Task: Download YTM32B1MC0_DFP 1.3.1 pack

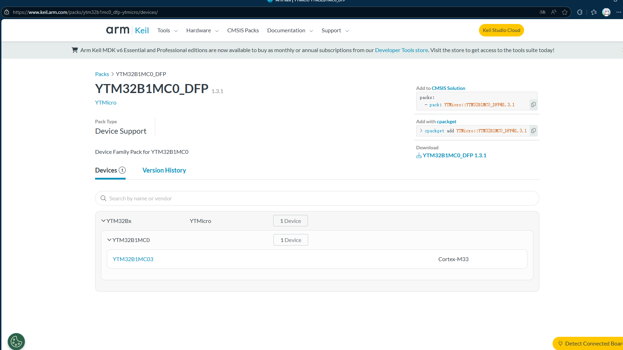Action: click(x=454, y=156)
